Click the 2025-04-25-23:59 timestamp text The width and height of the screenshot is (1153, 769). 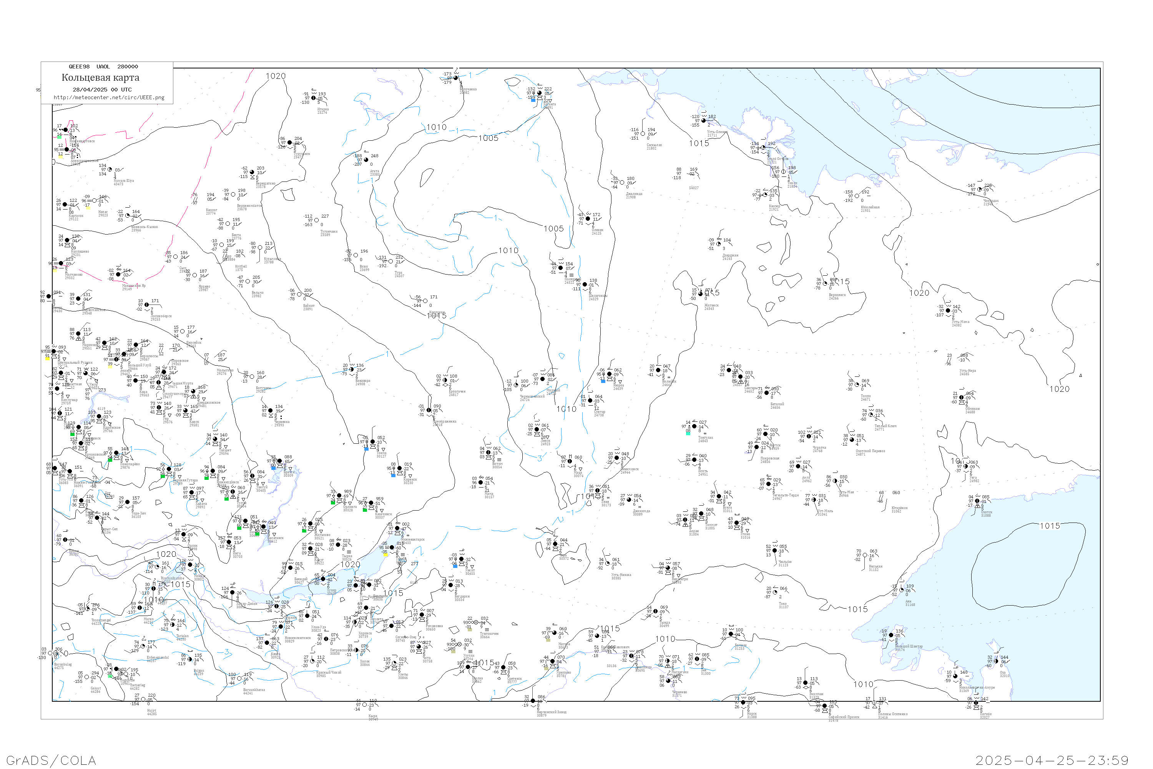tap(1052, 760)
